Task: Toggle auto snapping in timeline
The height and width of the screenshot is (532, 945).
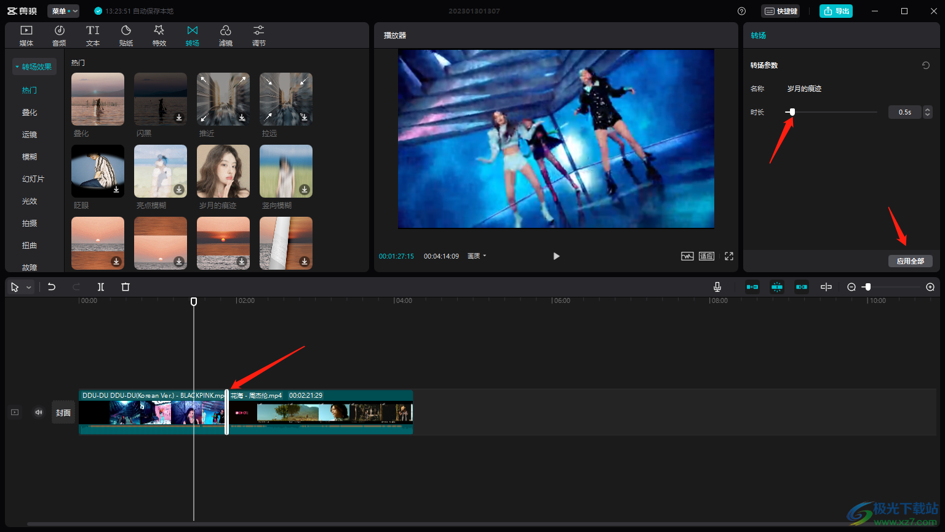Action: pyautogui.click(x=777, y=287)
